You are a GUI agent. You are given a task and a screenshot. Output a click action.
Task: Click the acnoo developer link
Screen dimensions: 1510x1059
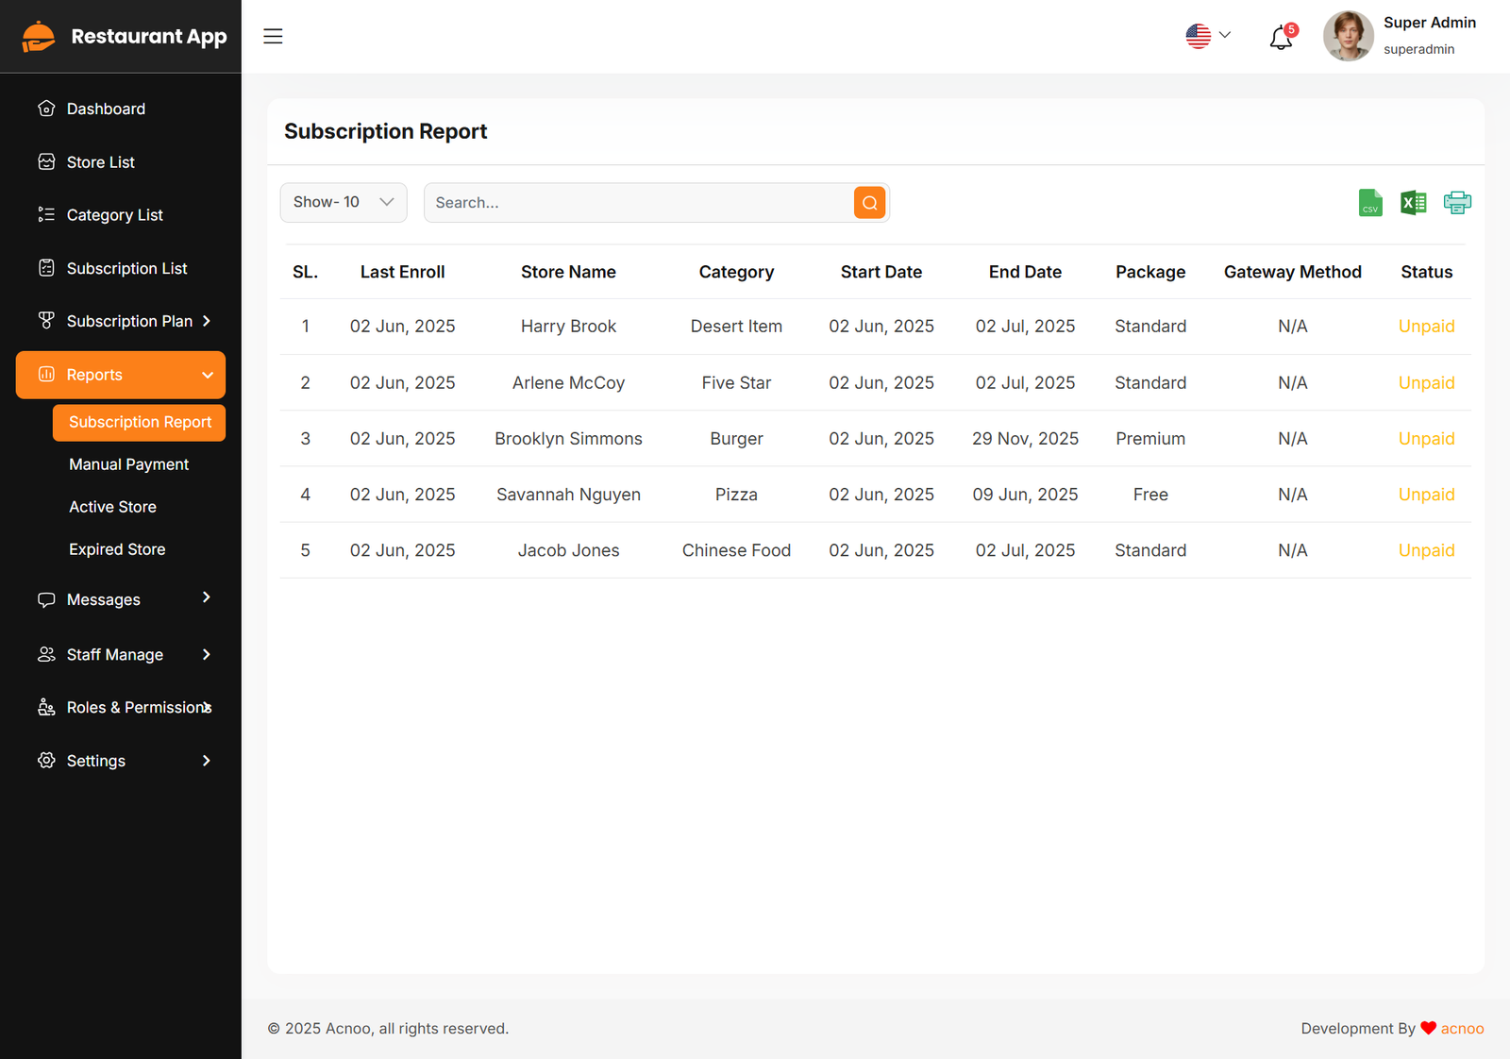click(x=1462, y=1029)
